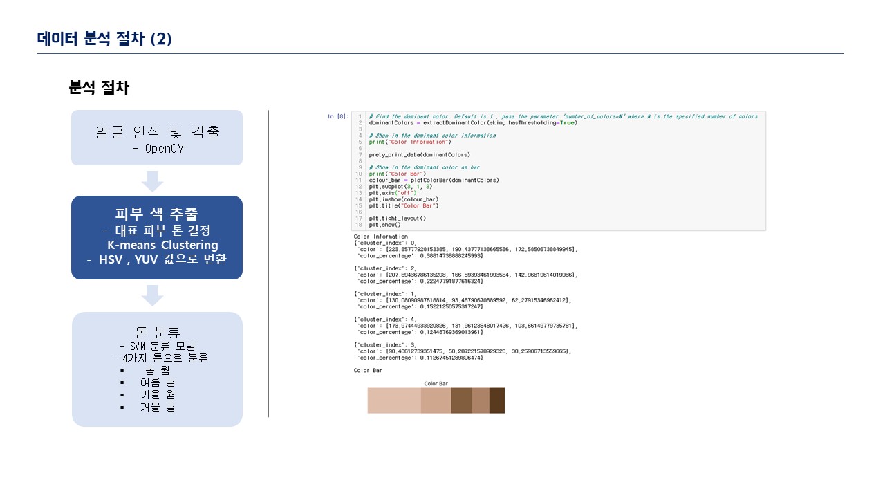Click code line 'dominantColors = extractDominantColor(...)'
Image resolution: width=885 pixels, height=498 pixels.
(x=473, y=122)
